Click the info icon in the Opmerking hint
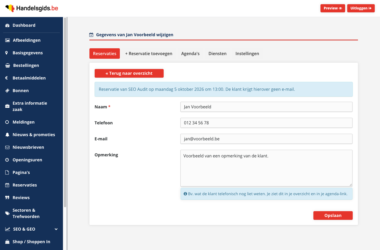Screen dimensions: 380x250 185,194
